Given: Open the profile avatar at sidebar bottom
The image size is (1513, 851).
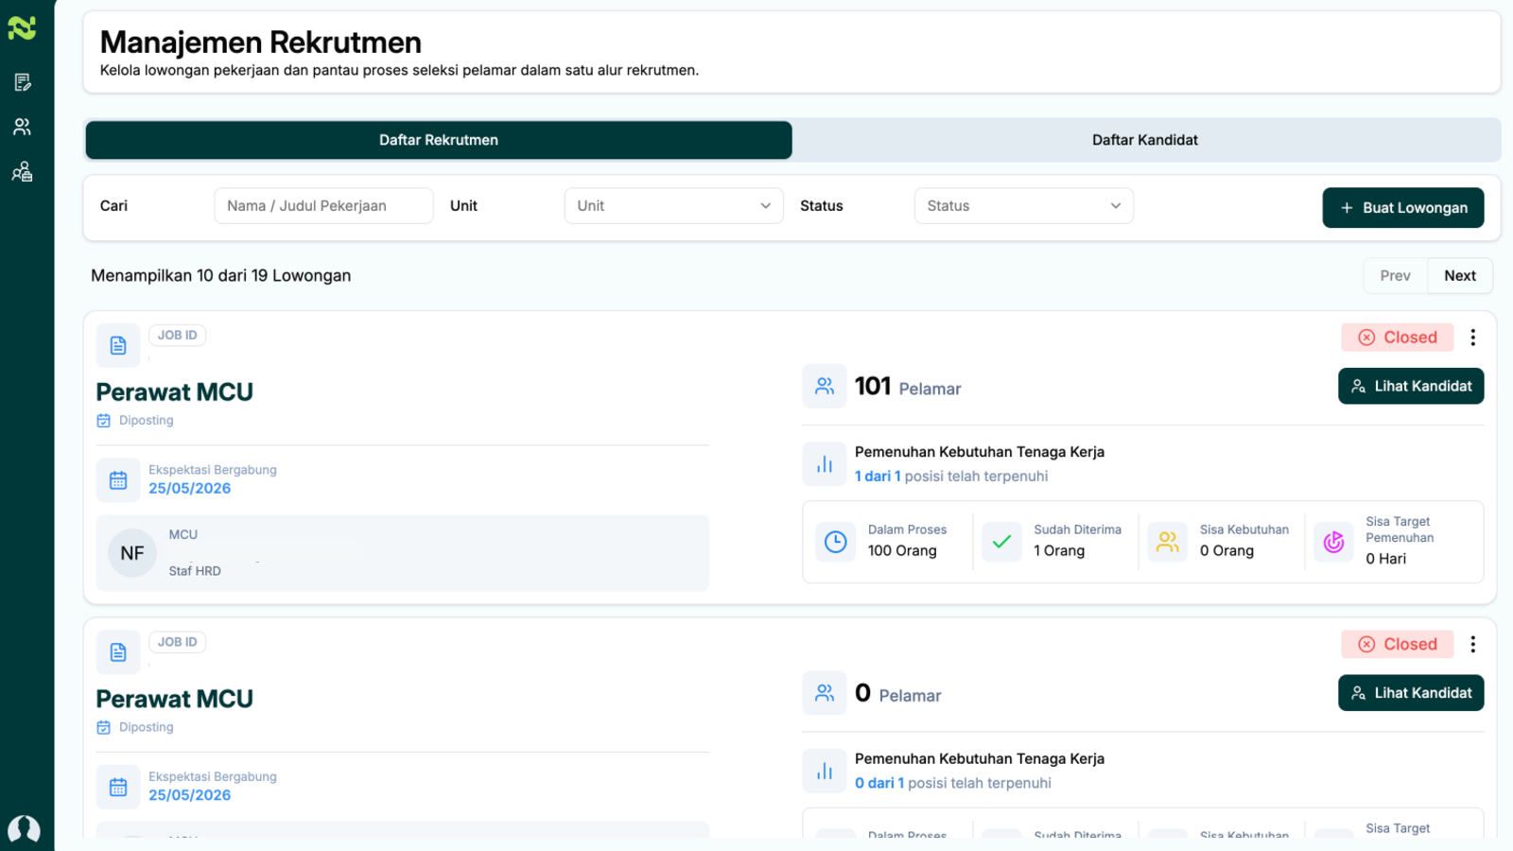Looking at the screenshot, I should tap(24, 829).
